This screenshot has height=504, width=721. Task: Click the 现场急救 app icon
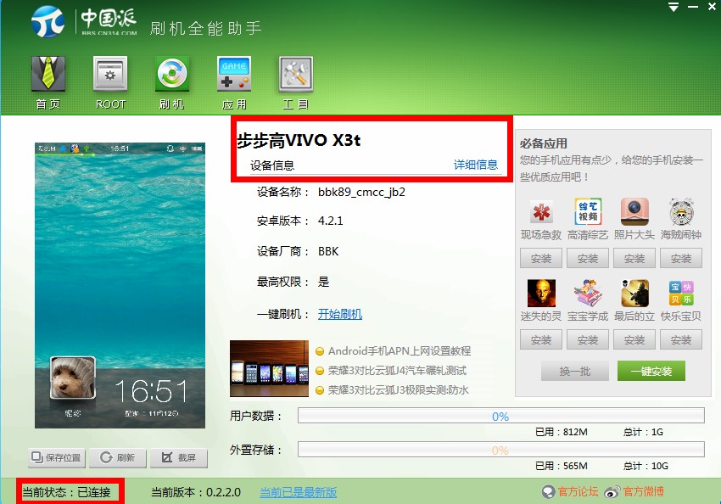541,212
